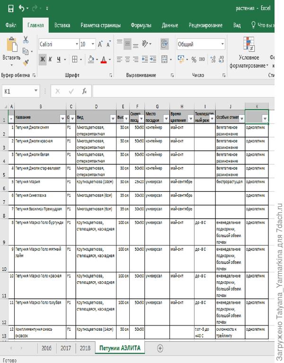This screenshot has height=363, width=284.
Task: Decrease indent
Action: 145,59
